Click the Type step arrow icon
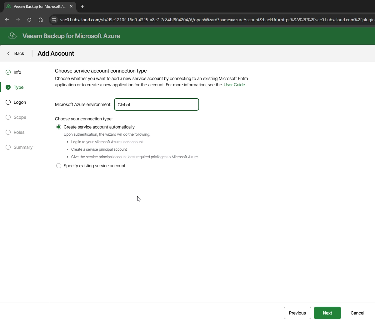This screenshot has height=322, width=375. point(8,87)
